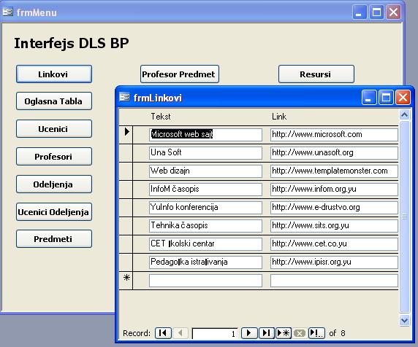Select the http://www.sits.org.yu field
Image resolution: width=418 pixels, height=347 pixels.
334,226
